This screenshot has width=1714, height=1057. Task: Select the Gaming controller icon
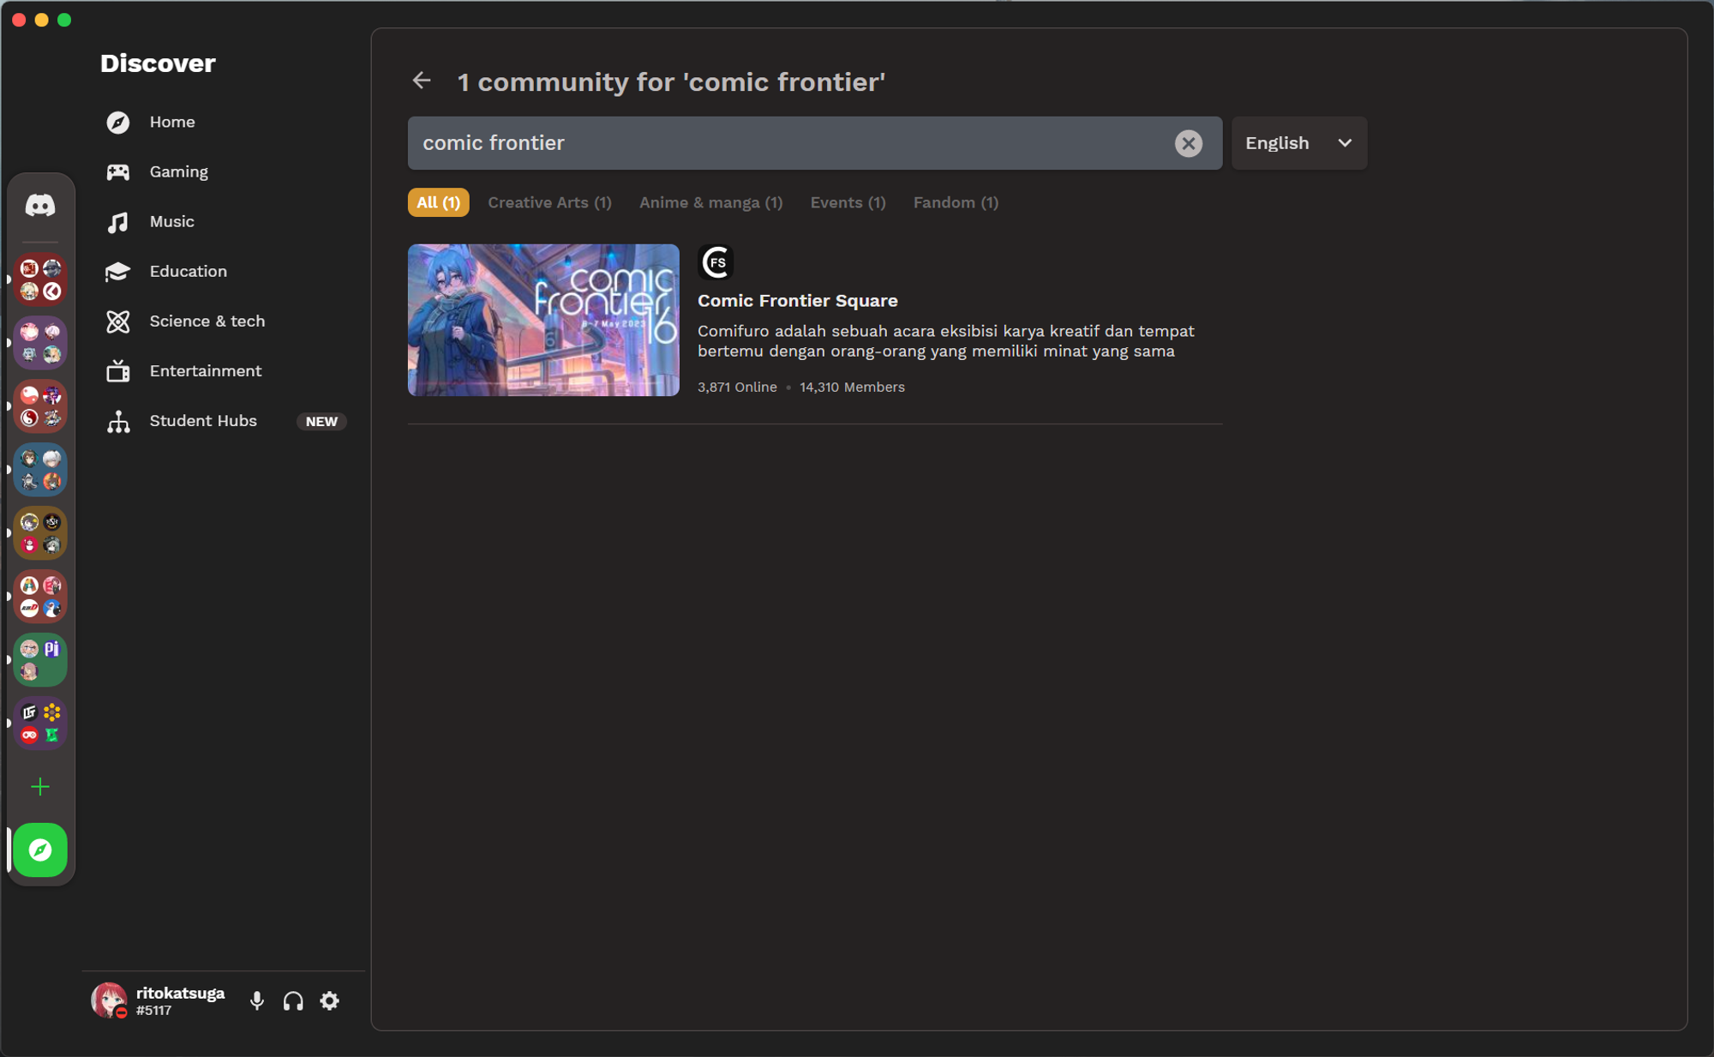tap(118, 172)
